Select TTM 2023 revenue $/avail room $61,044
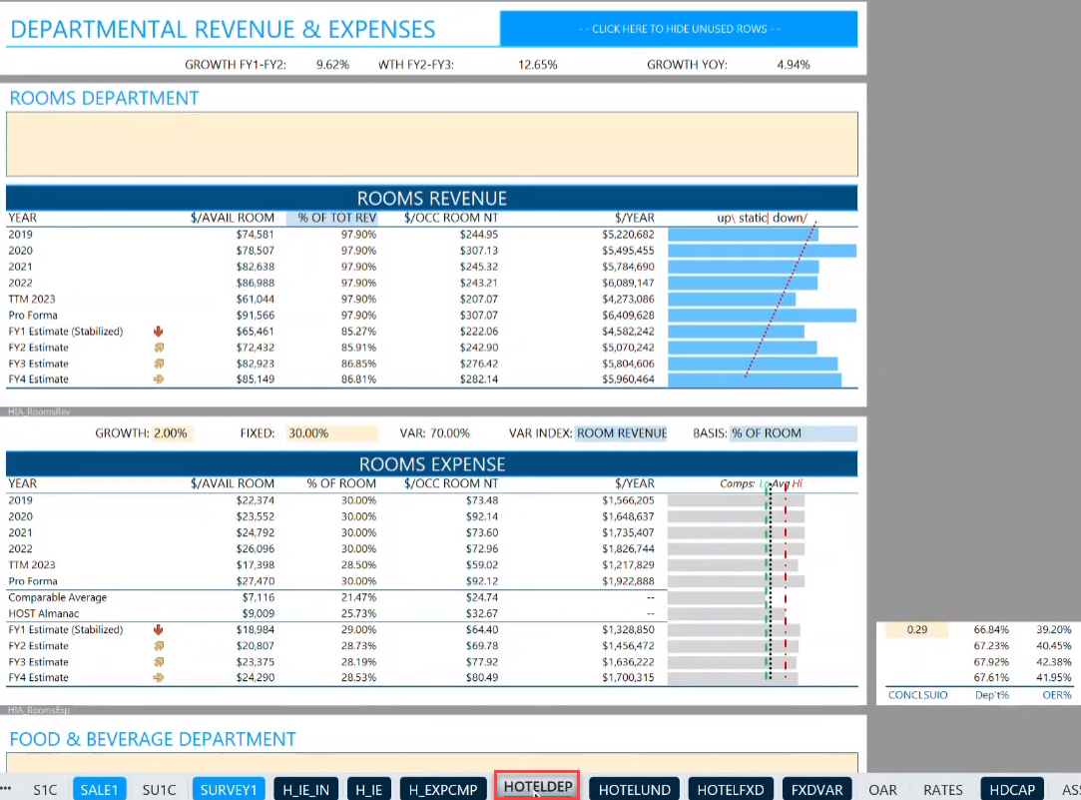This screenshot has width=1081, height=800. tap(256, 300)
